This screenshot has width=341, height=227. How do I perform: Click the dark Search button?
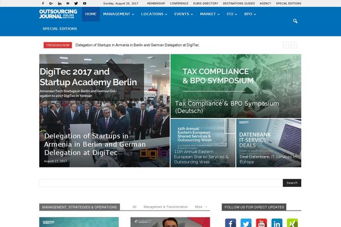[292, 183]
